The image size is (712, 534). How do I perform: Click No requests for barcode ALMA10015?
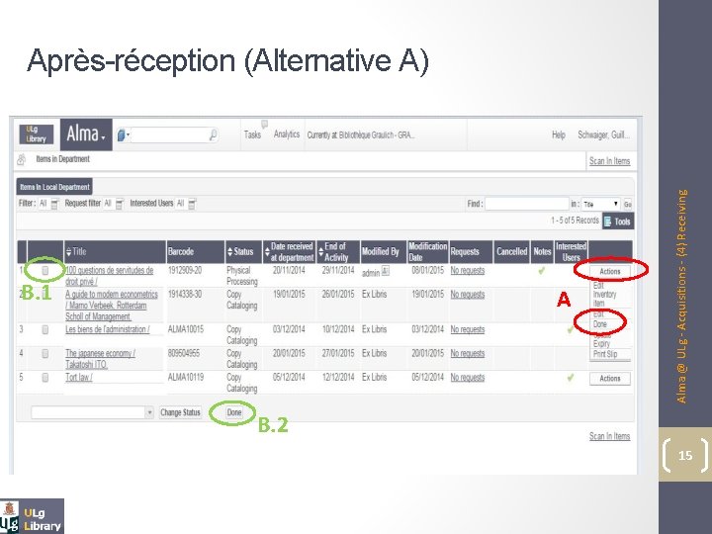pos(467,329)
